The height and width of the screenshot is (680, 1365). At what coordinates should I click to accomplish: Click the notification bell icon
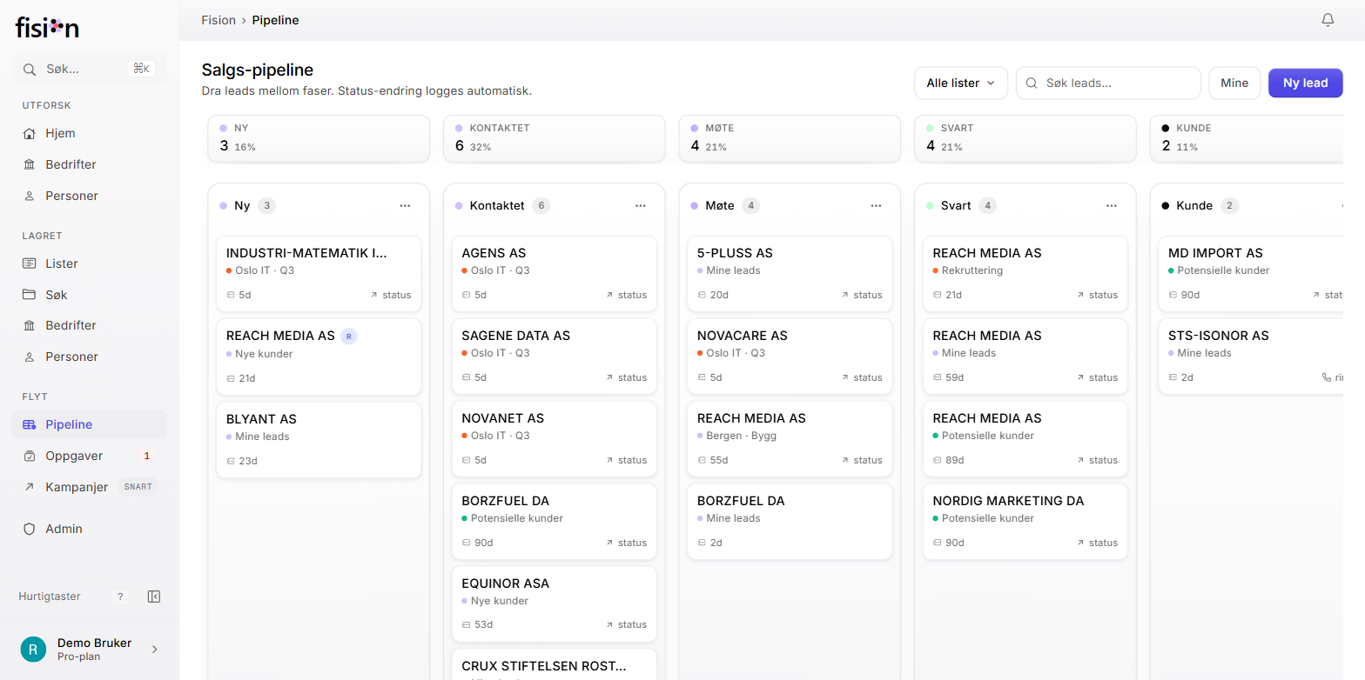(1328, 20)
